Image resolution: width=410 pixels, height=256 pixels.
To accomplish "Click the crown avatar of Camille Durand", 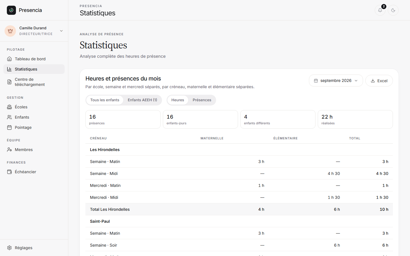I will pos(10,31).
